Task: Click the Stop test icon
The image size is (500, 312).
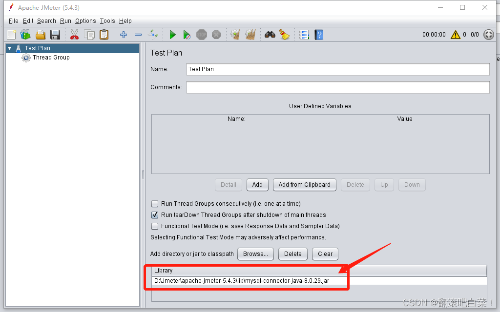Action: (202, 35)
